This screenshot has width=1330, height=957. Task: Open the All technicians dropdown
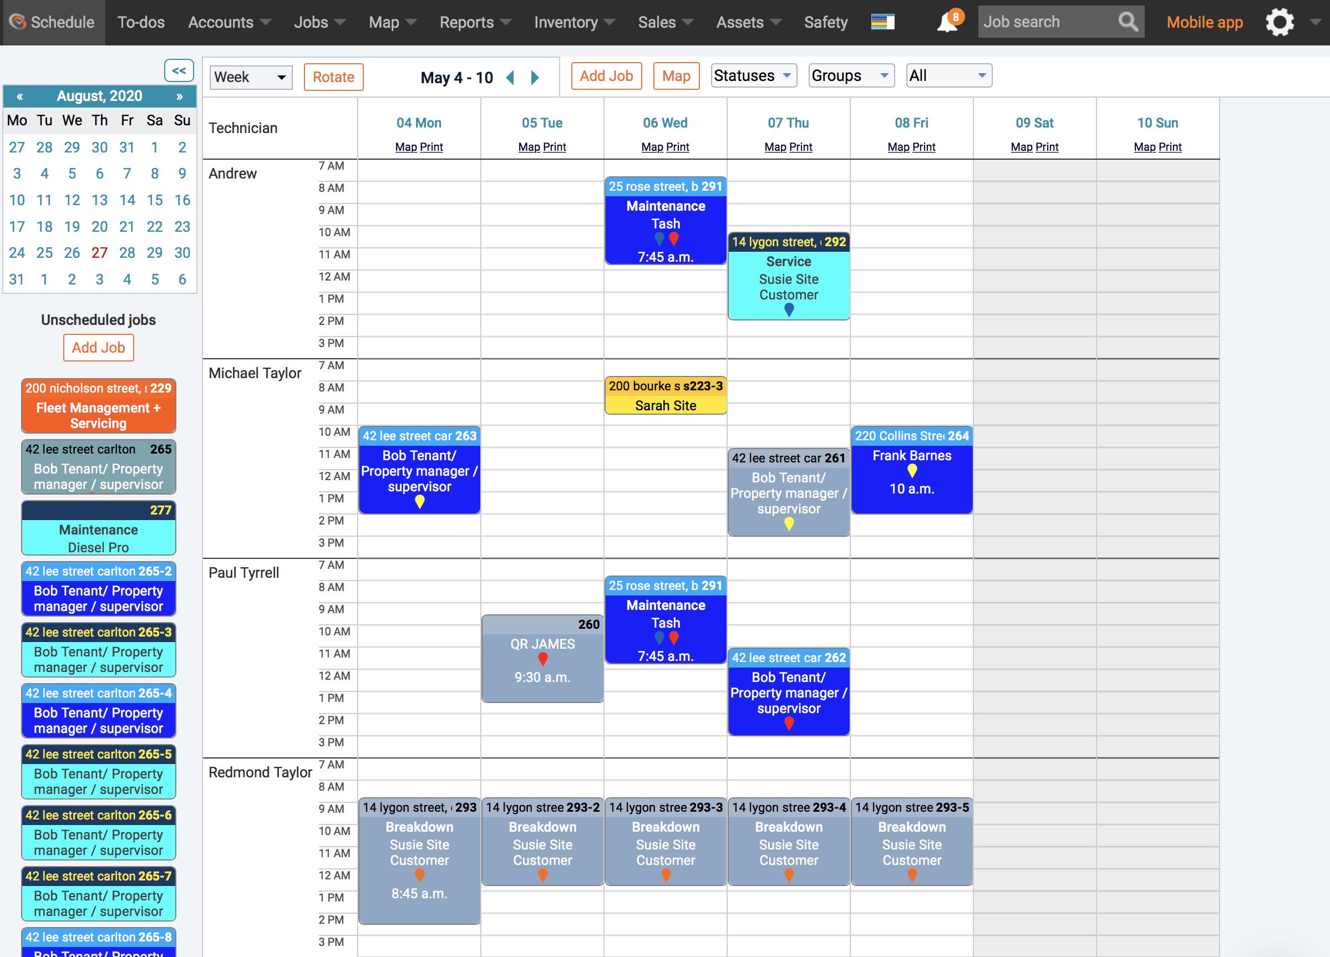pos(948,75)
